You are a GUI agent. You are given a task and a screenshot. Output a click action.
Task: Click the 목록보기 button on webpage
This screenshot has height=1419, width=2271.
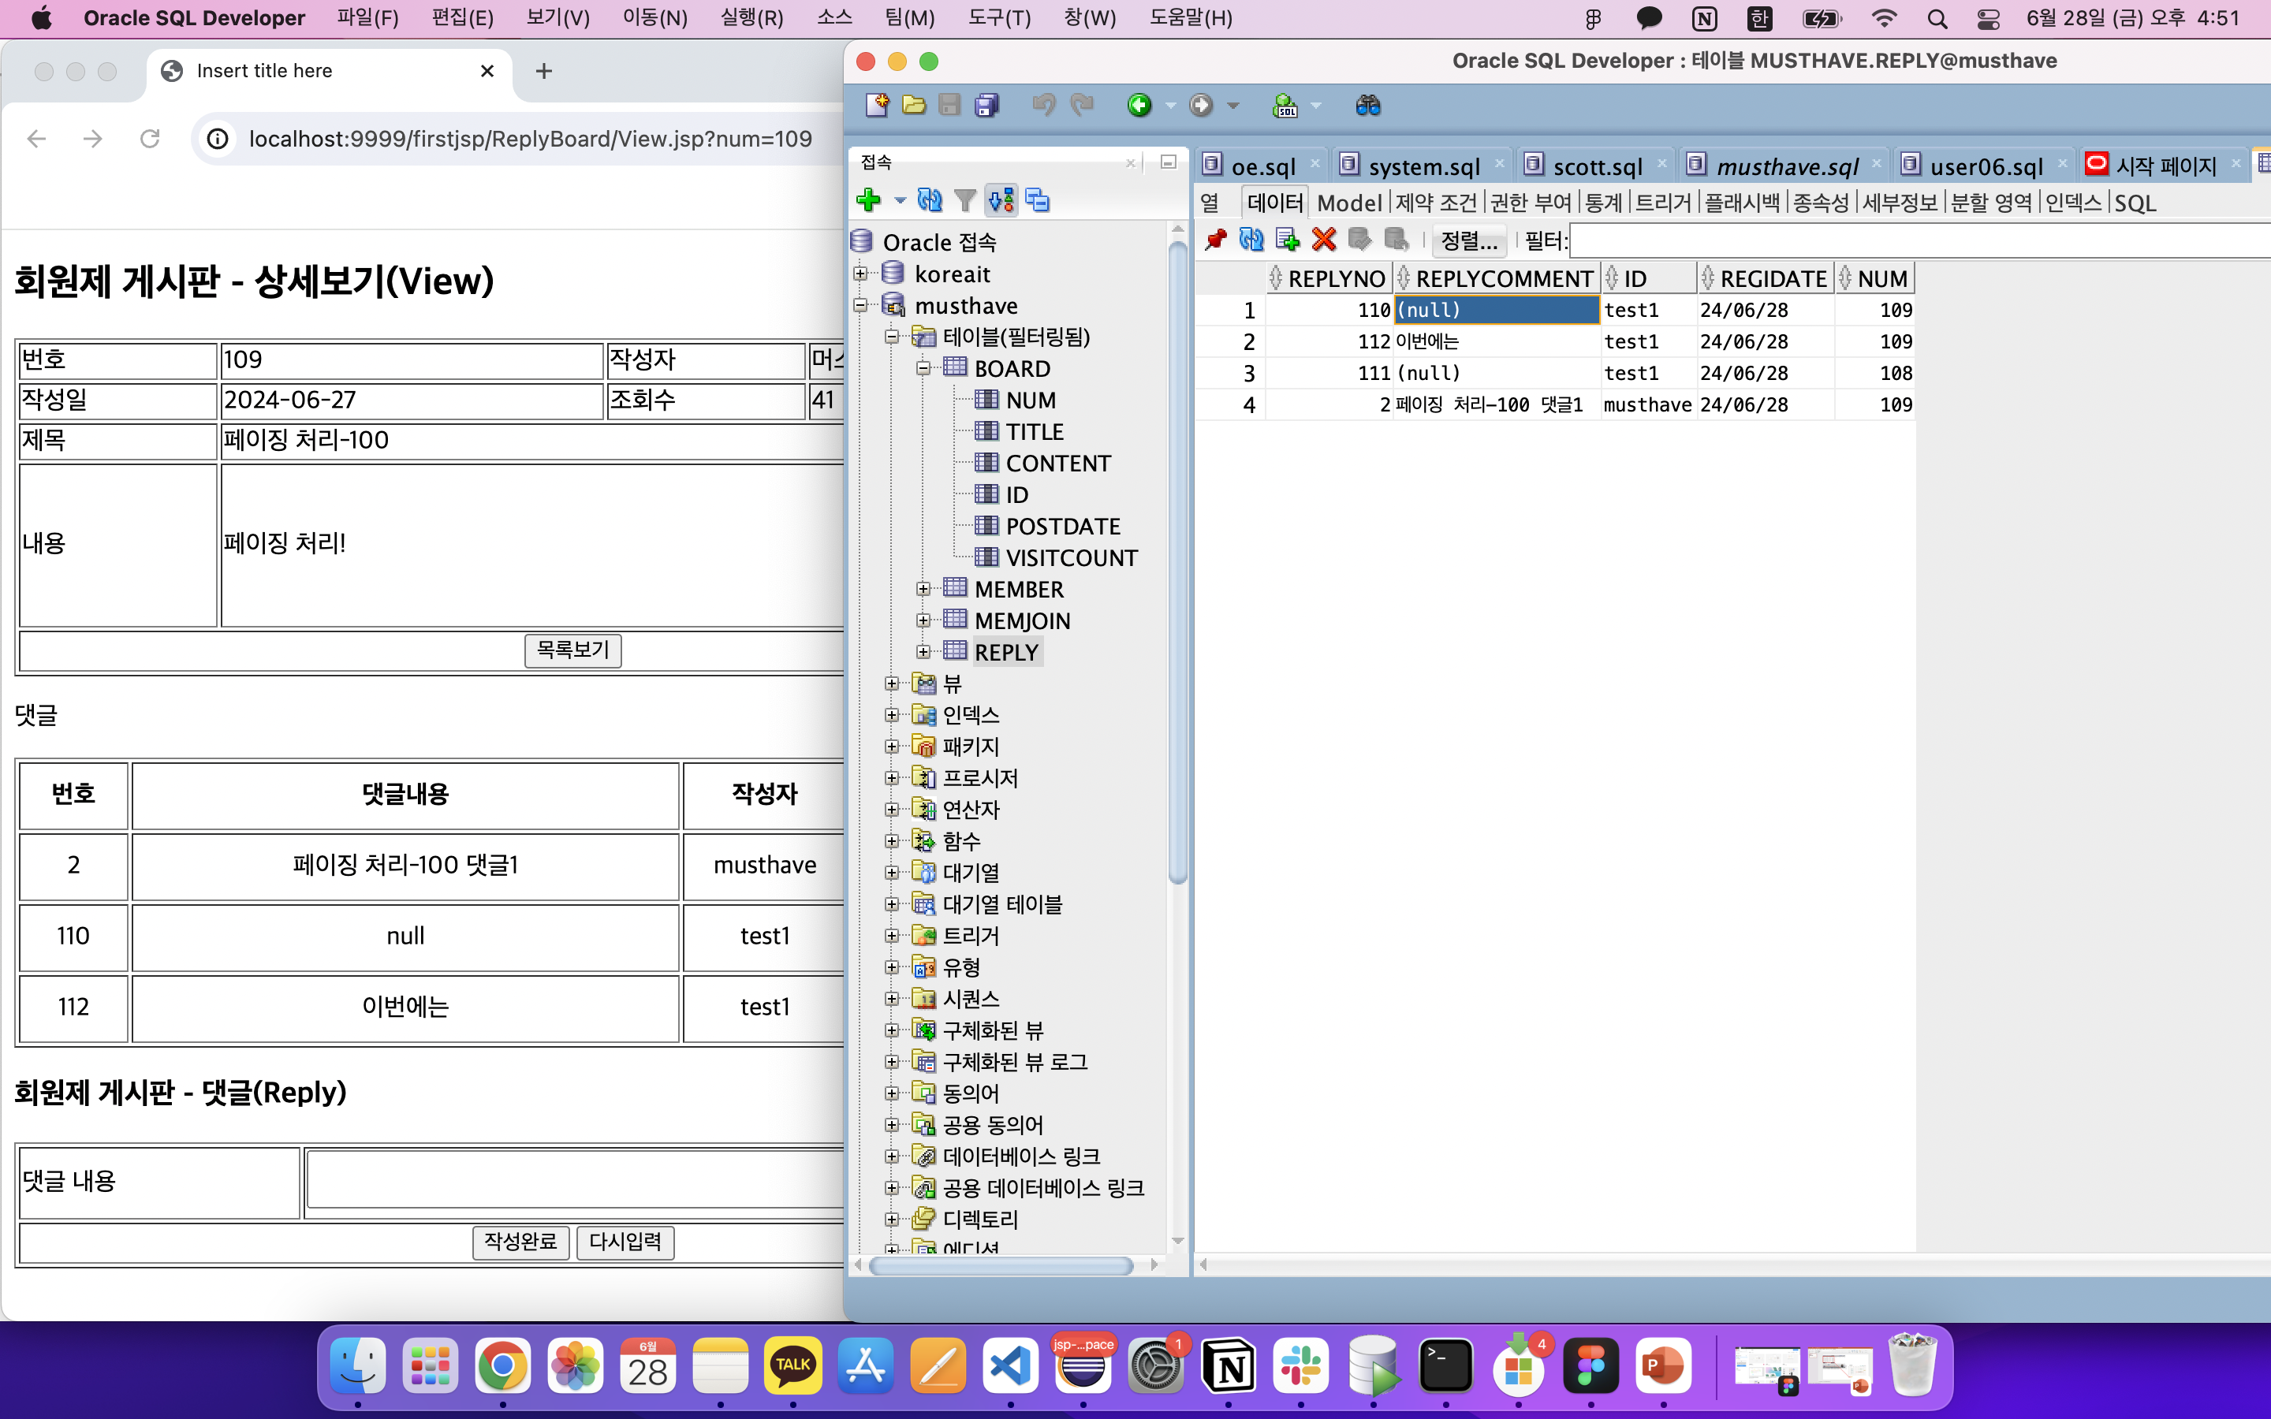(x=572, y=650)
